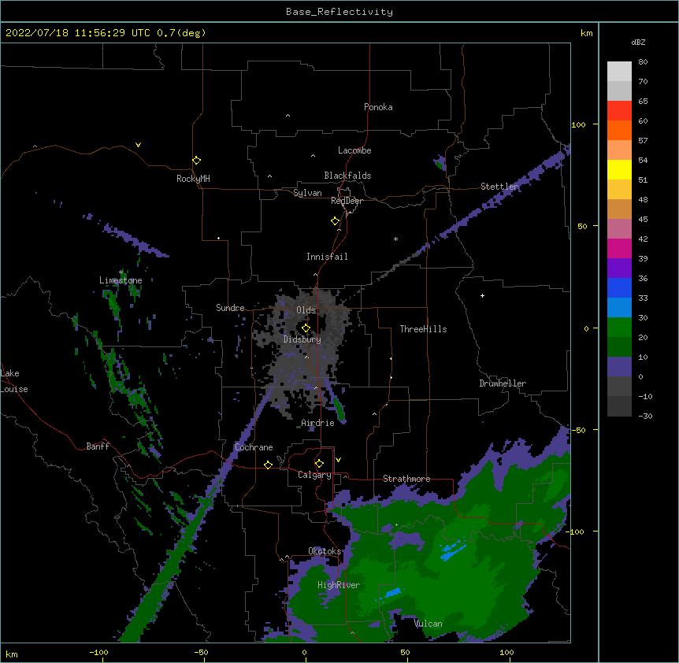Image resolution: width=679 pixels, height=663 pixels.
Task: Click the Sylvan label
Action: pyautogui.click(x=307, y=193)
